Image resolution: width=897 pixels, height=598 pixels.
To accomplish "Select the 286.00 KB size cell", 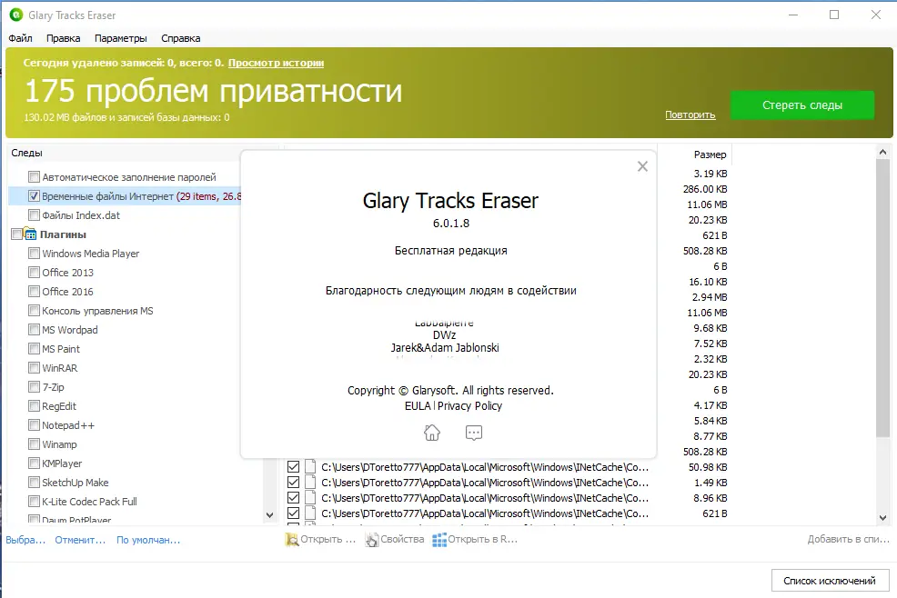I will [x=705, y=189].
